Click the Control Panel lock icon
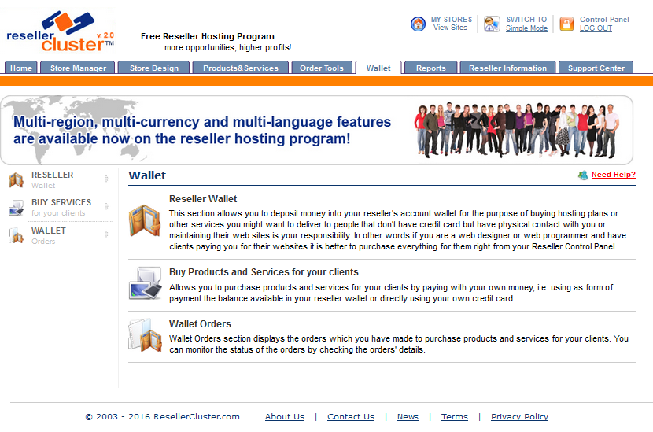The height and width of the screenshot is (432, 653). (x=566, y=24)
